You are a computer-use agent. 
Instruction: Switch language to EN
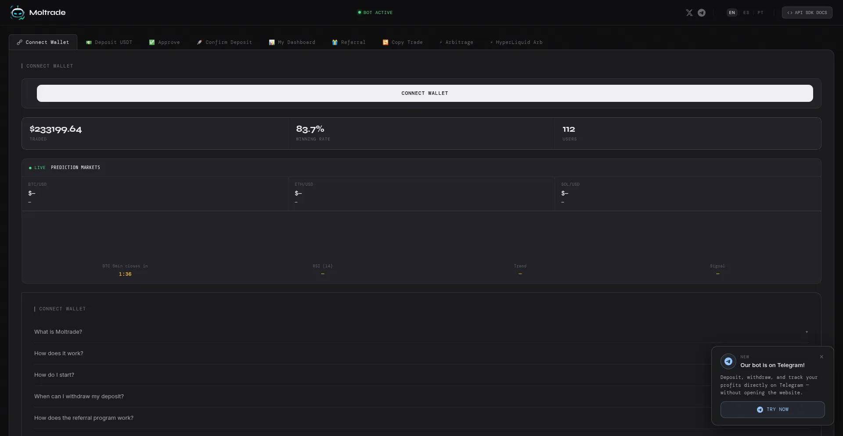(x=732, y=13)
